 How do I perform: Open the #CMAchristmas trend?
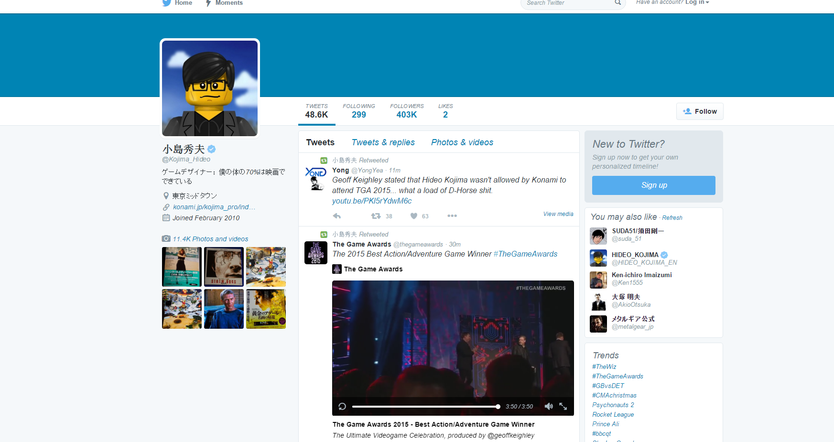[x=614, y=396]
